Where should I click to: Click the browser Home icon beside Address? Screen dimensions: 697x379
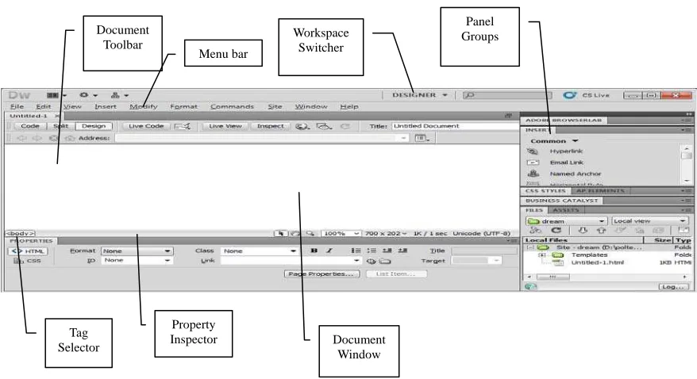click(70, 138)
